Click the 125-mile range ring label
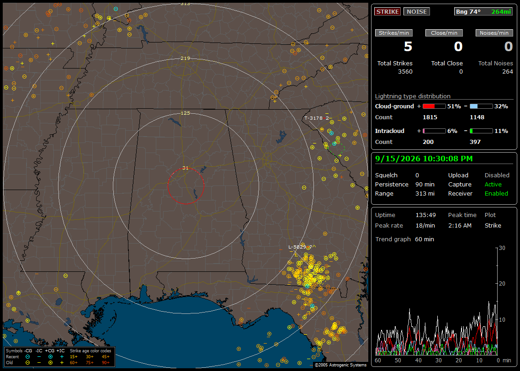The image size is (520, 371). click(x=186, y=113)
